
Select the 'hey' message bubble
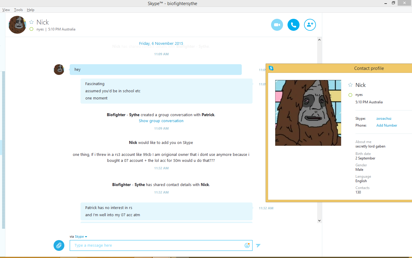pyautogui.click(x=156, y=70)
